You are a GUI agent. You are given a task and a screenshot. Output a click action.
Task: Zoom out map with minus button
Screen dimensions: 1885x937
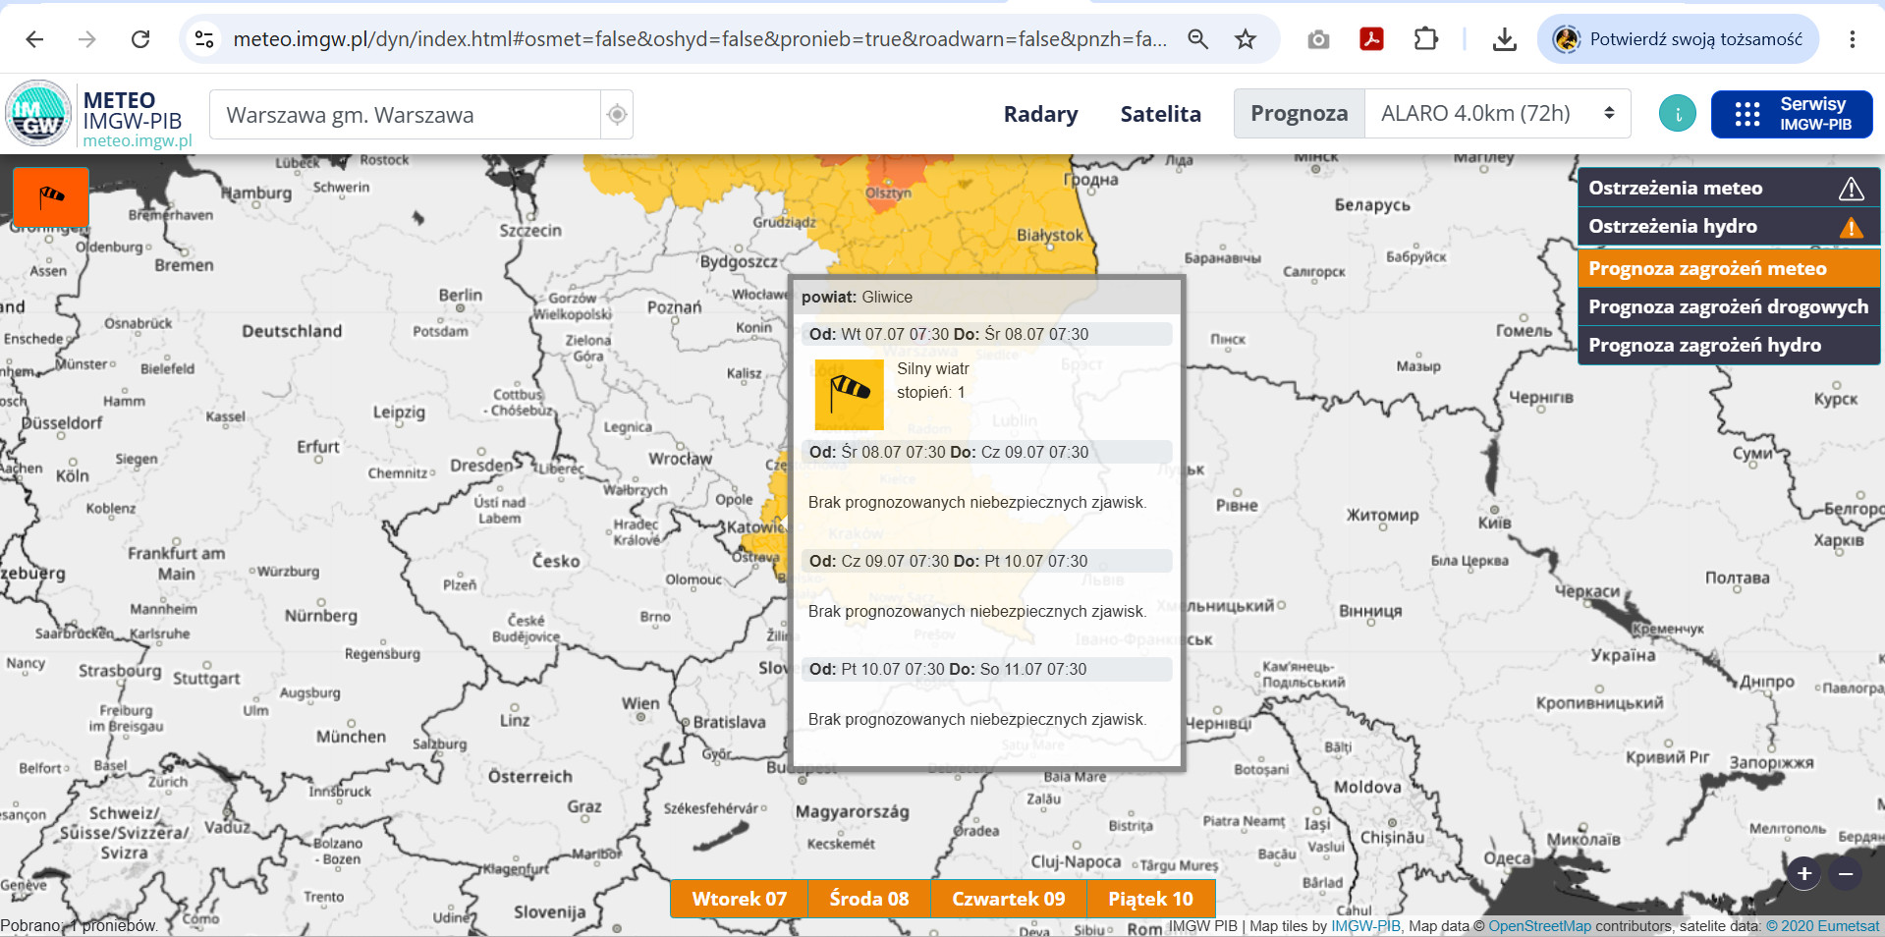[1846, 873]
